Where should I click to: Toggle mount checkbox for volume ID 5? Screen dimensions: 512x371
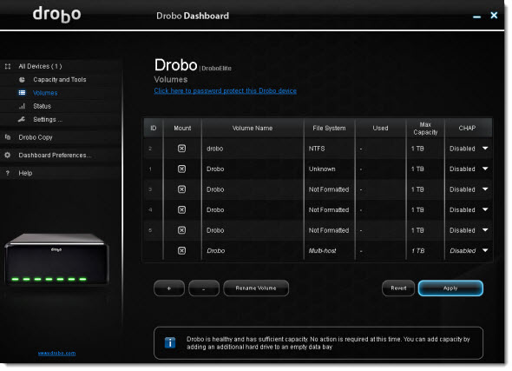[x=182, y=230]
